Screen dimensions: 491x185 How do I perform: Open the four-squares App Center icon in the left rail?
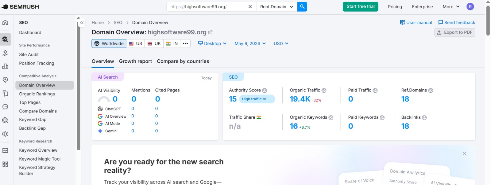pos(5,164)
